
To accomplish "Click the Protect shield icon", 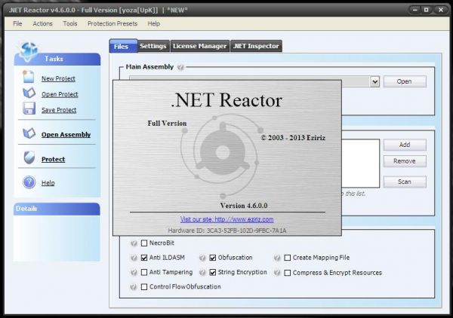I will [x=29, y=157].
